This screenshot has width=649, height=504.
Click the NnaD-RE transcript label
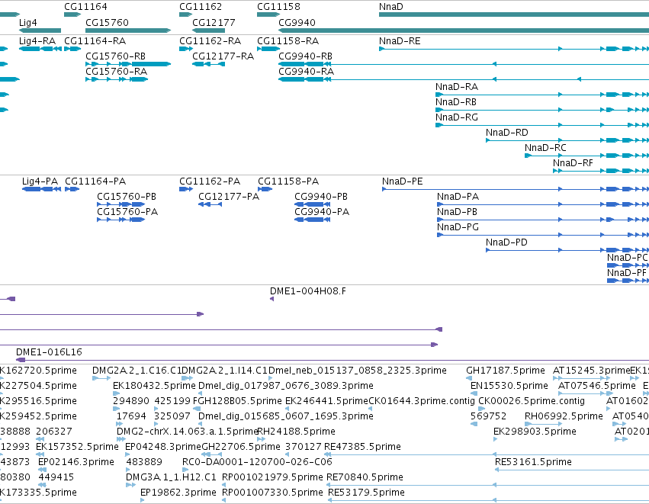(400, 41)
